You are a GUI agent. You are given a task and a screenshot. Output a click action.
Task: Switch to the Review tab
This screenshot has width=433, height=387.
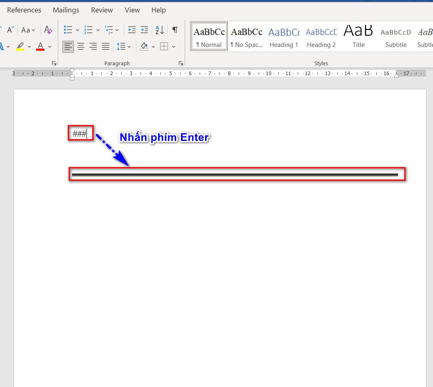(x=102, y=10)
